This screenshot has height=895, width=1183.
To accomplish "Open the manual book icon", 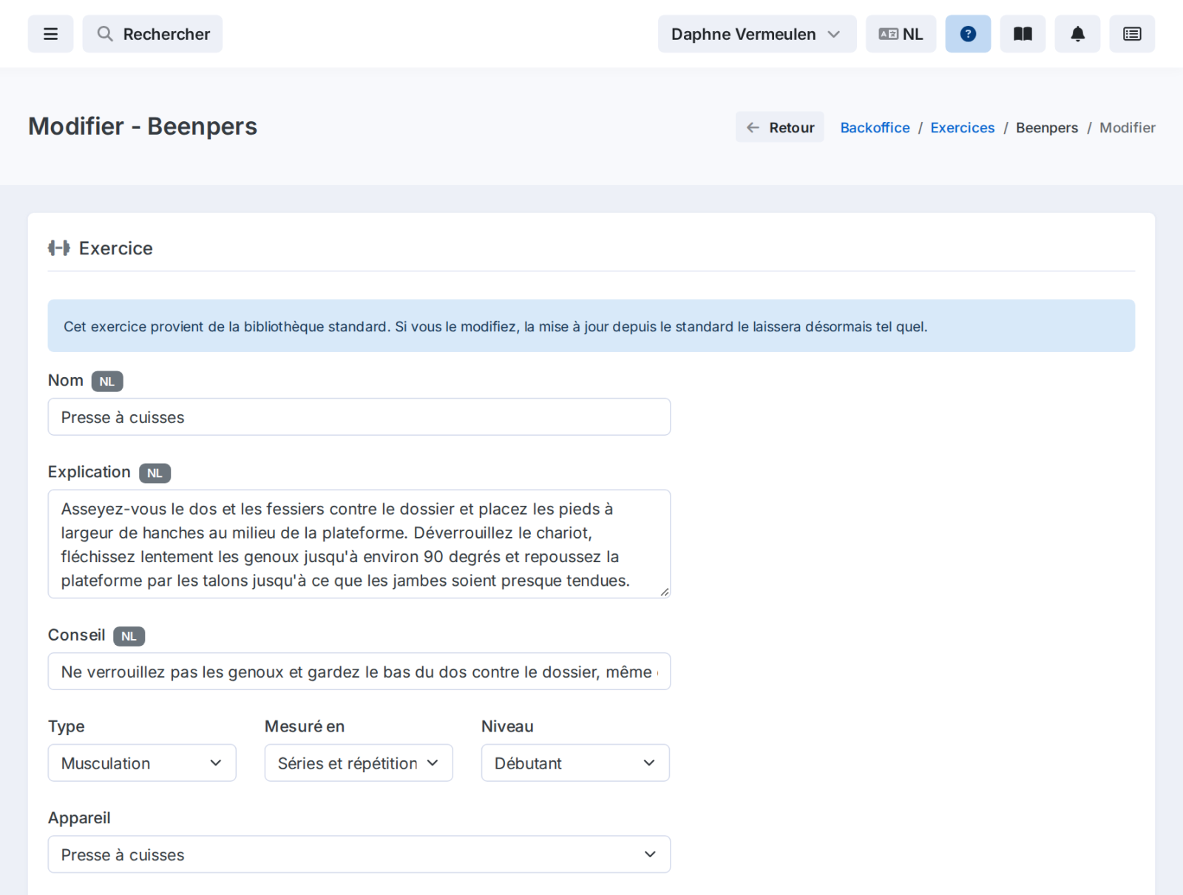I will click(1023, 34).
